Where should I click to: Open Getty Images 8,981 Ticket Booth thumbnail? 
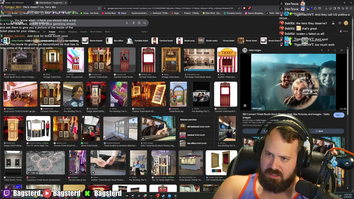click(158, 129)
